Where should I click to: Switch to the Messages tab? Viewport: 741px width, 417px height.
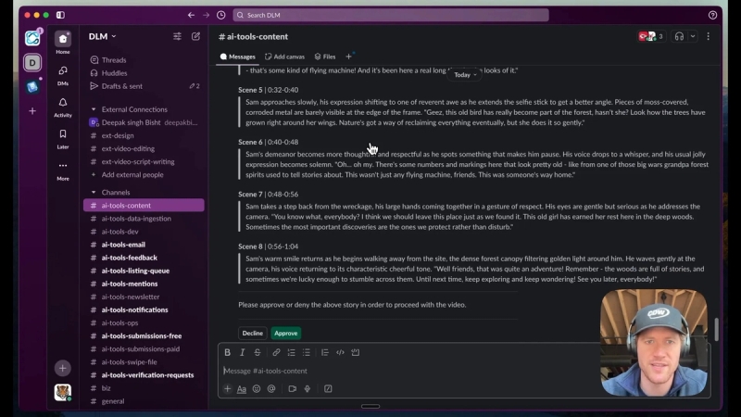238,57
